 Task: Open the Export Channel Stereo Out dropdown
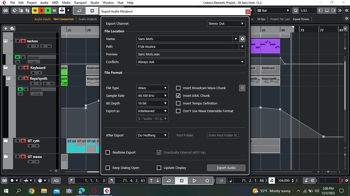[226, 24]
